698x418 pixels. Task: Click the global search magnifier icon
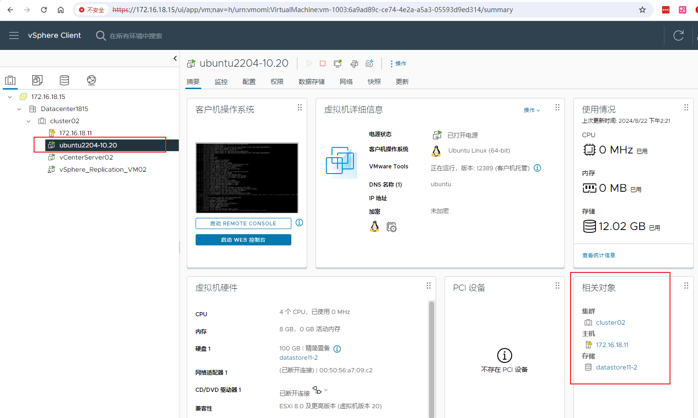(x=101, y=35)
